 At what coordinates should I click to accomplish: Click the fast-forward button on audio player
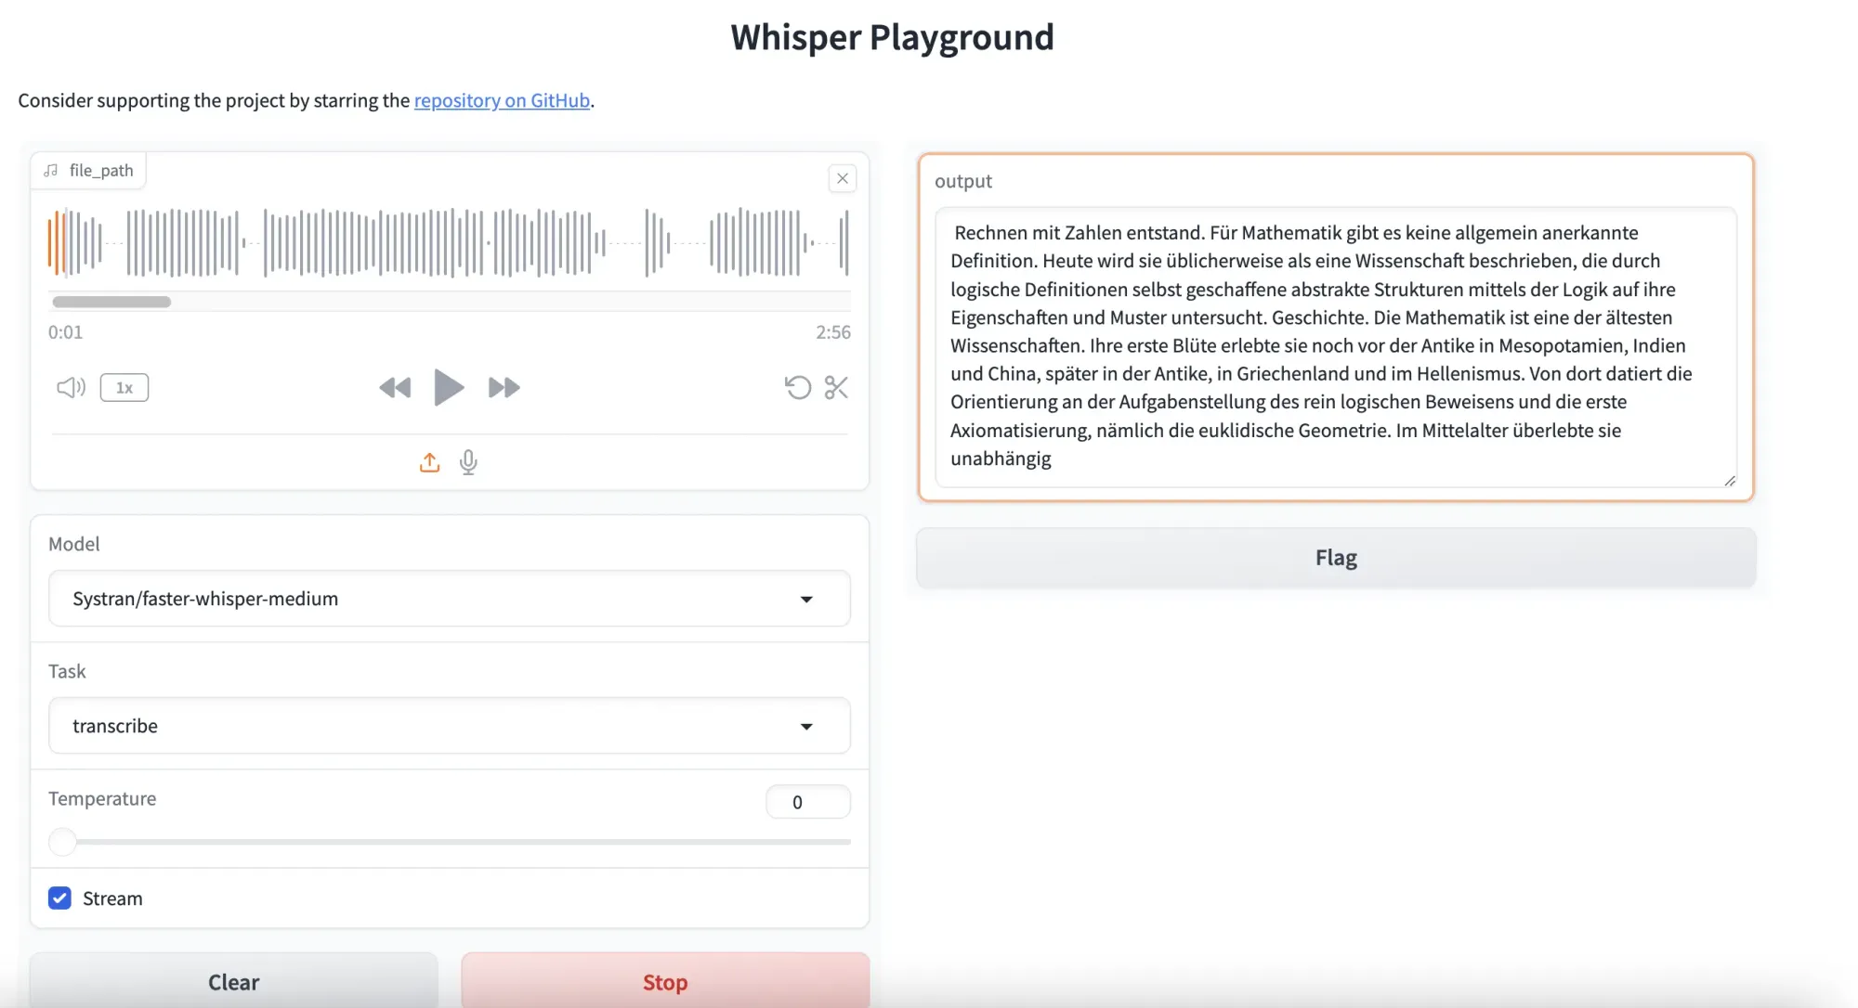[502, 386]
